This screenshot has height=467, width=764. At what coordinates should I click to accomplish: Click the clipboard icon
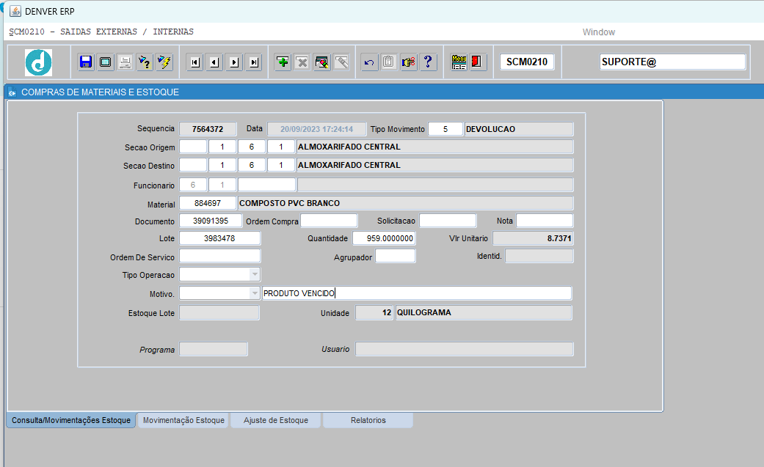click(x=388, y=62)
